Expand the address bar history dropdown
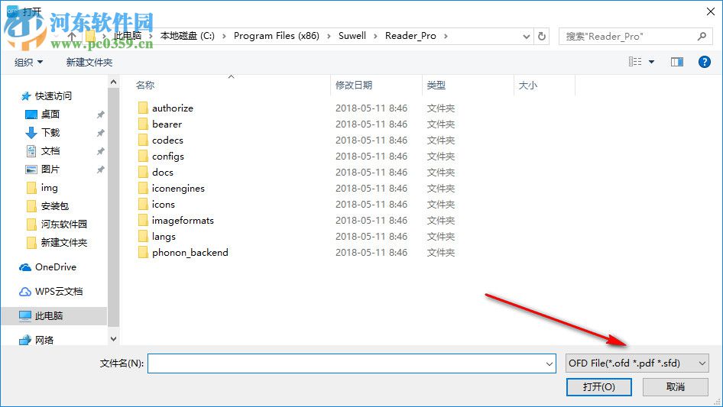The height and width of the screenshot is (407, 723). [x=526, y=37]
